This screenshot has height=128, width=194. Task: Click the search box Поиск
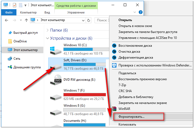click(102, 20)
